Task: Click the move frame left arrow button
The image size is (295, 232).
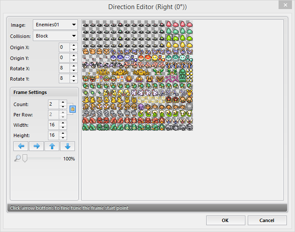Action: click(x=21, y=146)
